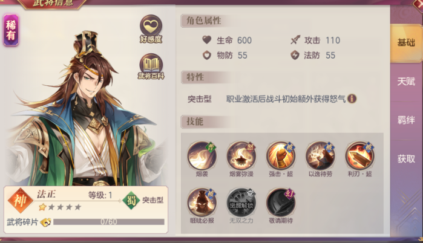This screenshot has height=243, width=423.
Task: Switch to the 基础 tab
Action: [406, 42]
